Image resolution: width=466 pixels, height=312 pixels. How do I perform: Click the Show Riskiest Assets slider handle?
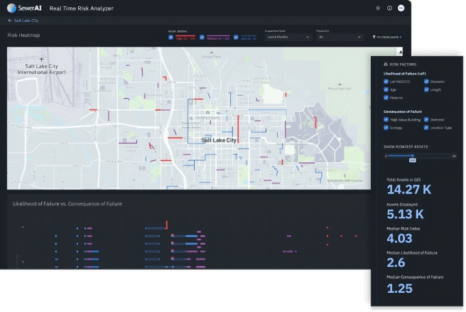(413, 156)
